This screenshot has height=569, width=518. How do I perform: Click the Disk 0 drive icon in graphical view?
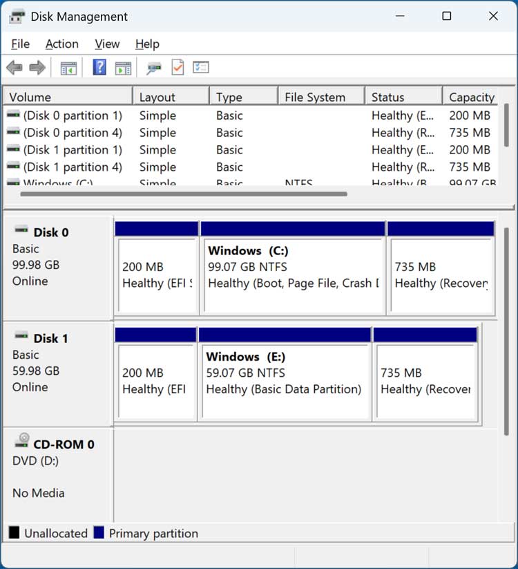21,230
